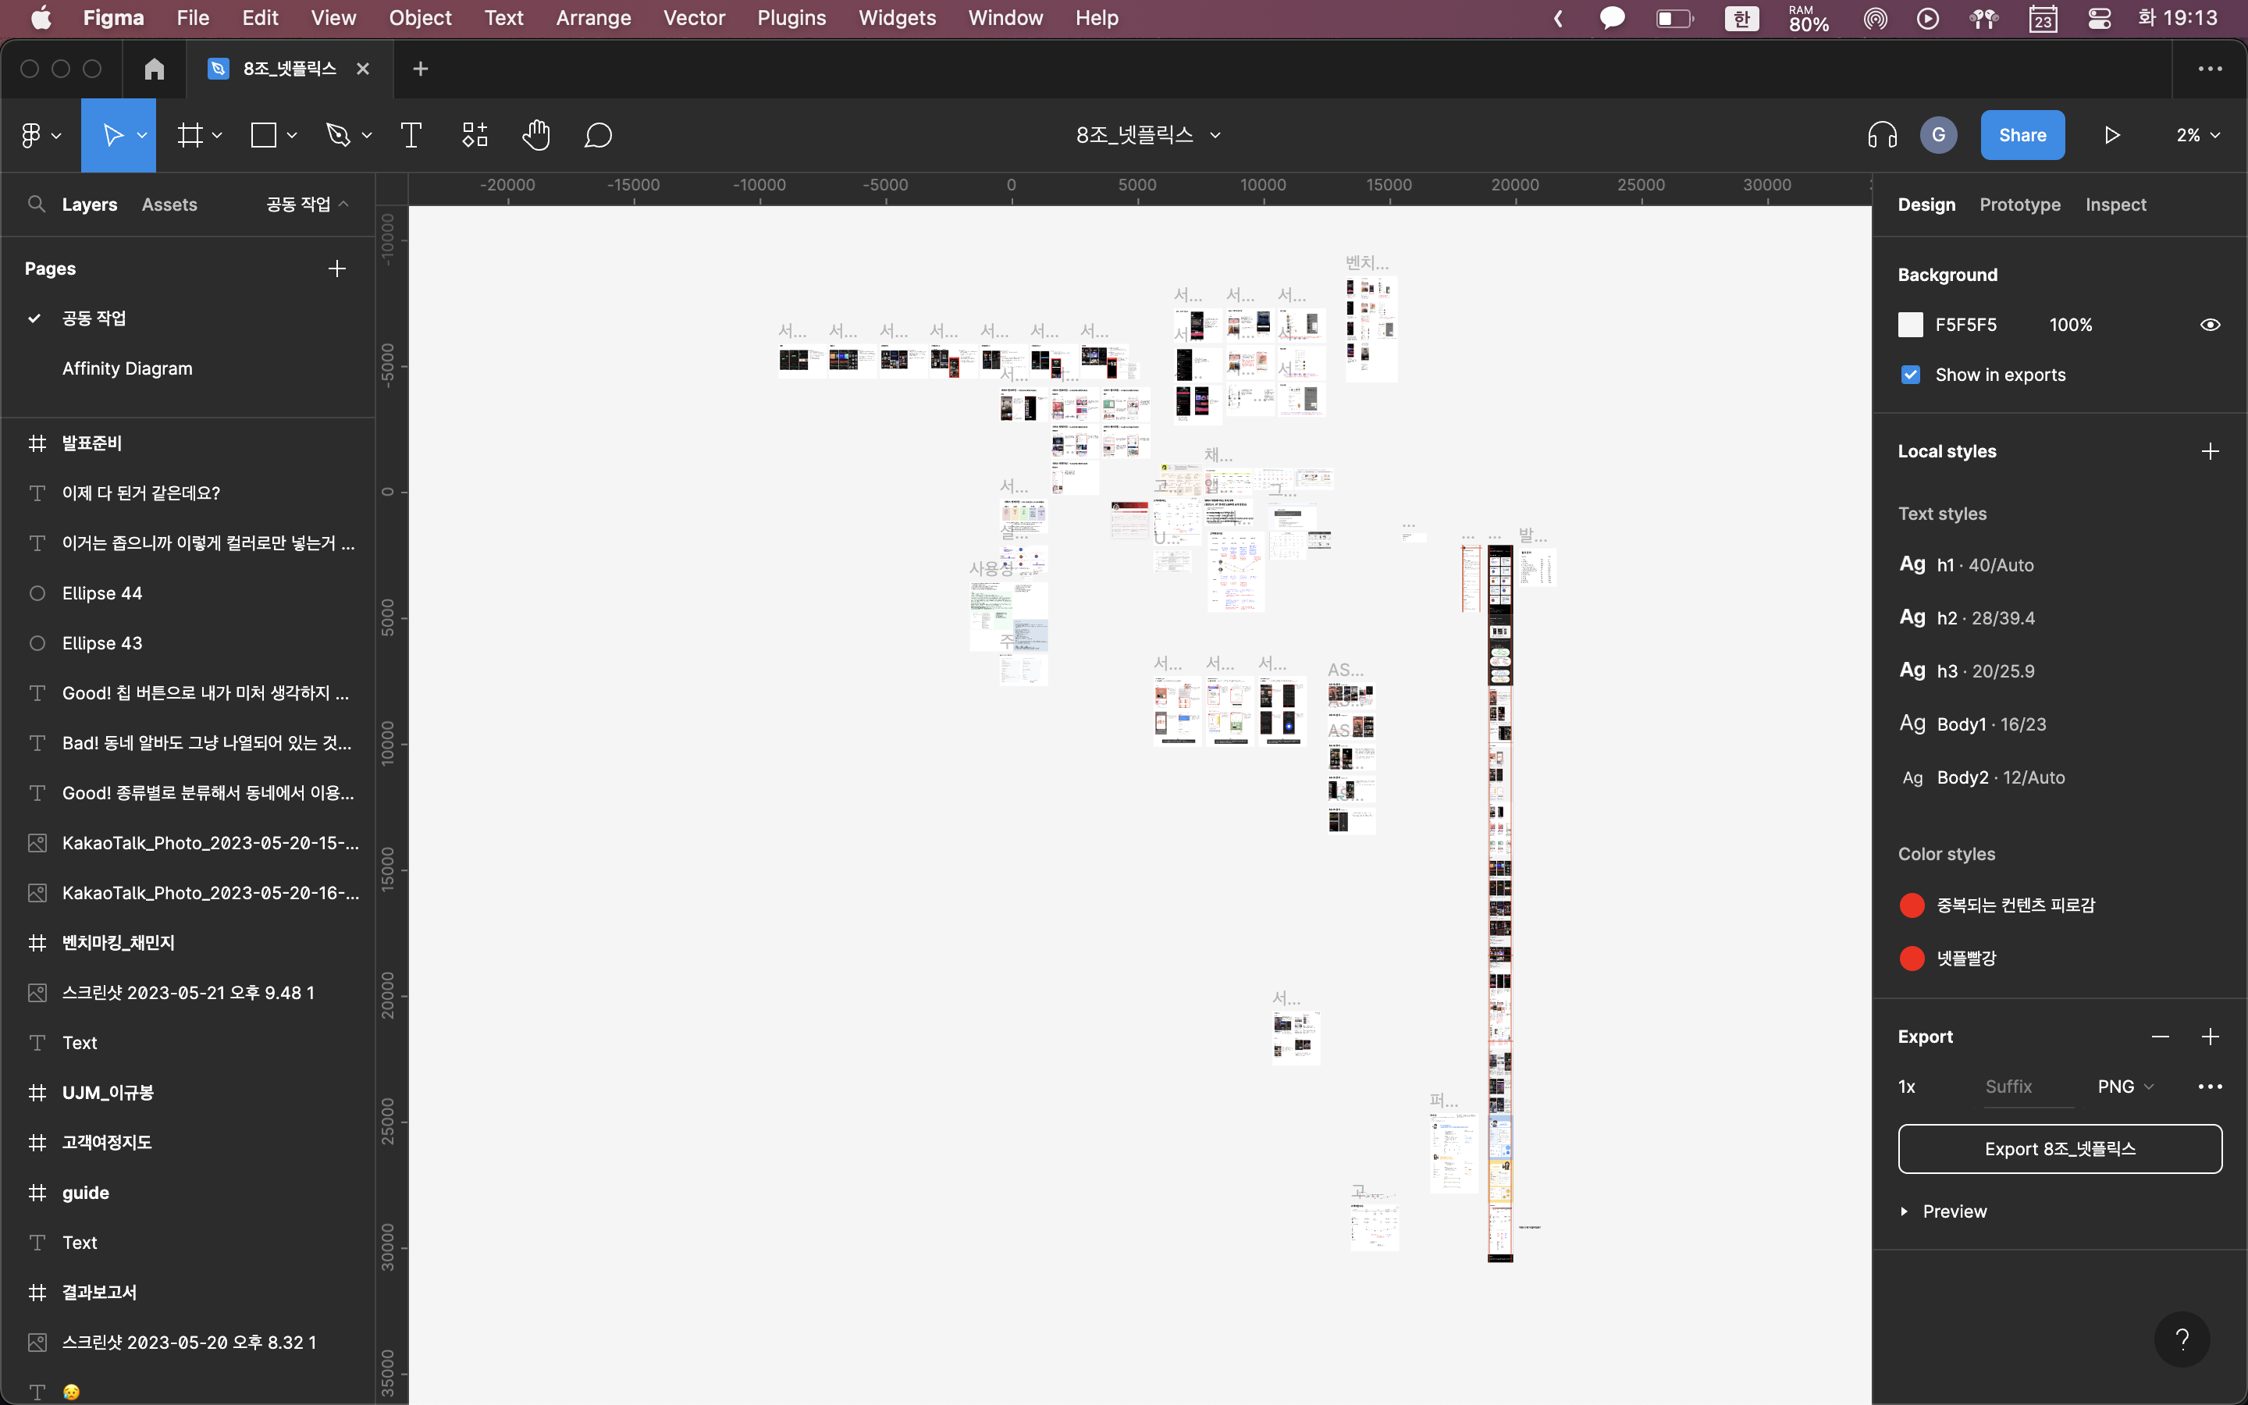Switch to the Prototype tab
This screenshot has height=1405, width=2248.
[x=2019, y=205]
